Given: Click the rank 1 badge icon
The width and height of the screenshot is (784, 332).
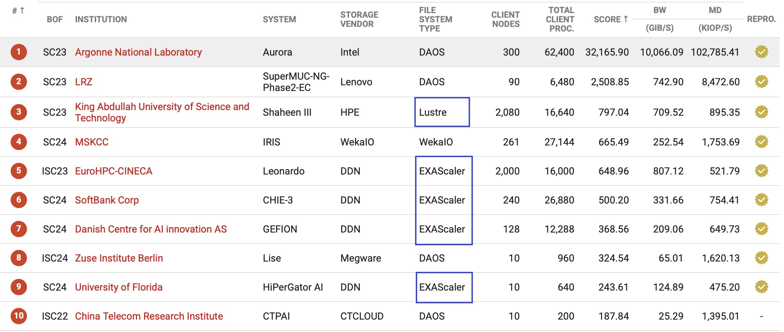Looking at the screenshot, I should point(19,52).
